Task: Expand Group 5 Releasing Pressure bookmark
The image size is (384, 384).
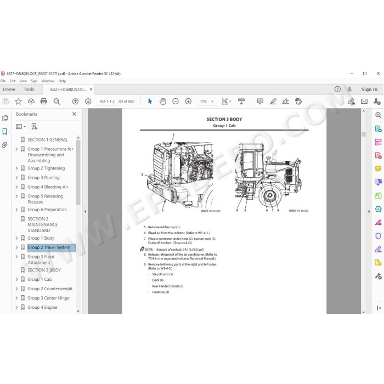Action: 16,196
